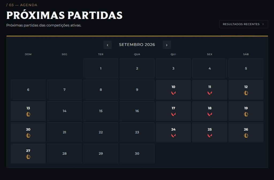Image resolution: width=274 pixels, height=180 pixels.
Task: Select day 30 in the calendar
Action: 137,154
